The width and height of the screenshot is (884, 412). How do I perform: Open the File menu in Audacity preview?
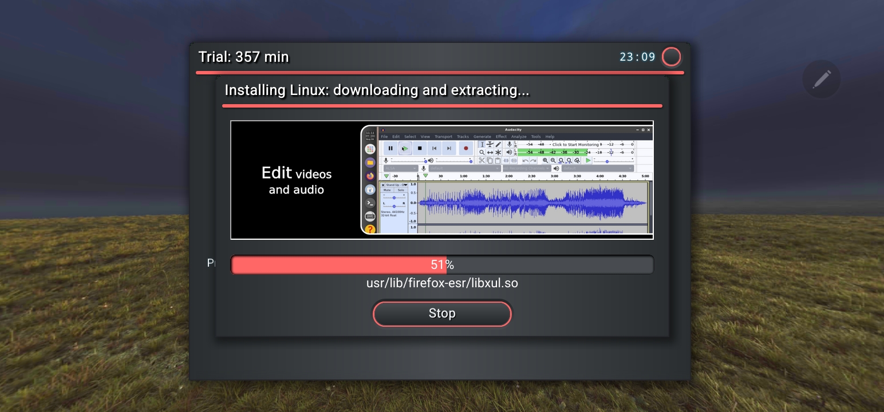click(x=384, y=137)
